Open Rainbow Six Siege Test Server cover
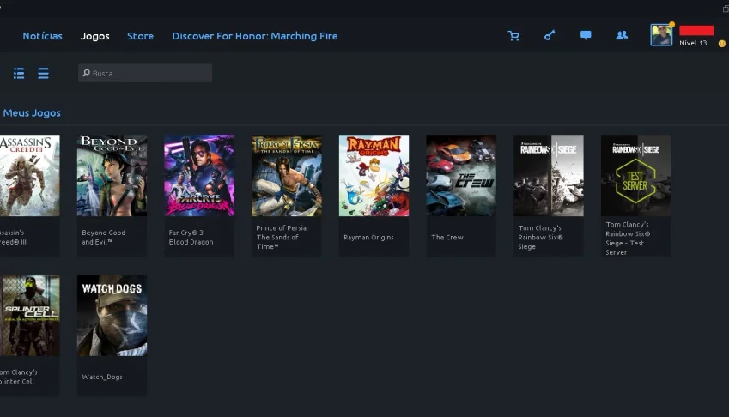 (635, 176)
